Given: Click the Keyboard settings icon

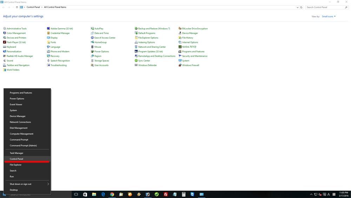Looking at the screenshot, I should click(5, 47).
